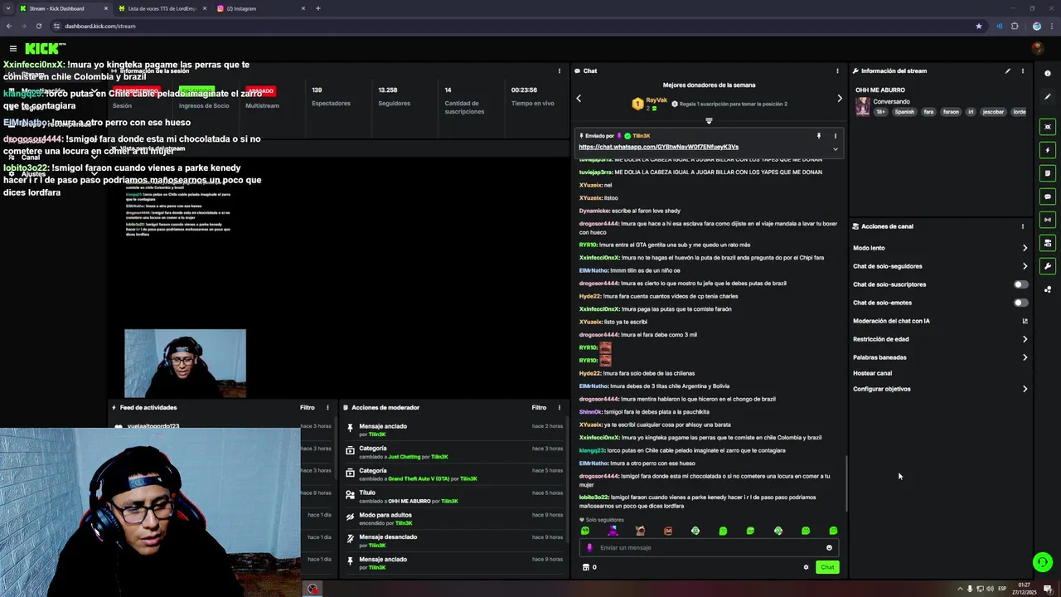This screenshot has height=597, width=1061.
Task: Click the Spanish language tag
Action: pyautogui.click(x=904, y=112)
